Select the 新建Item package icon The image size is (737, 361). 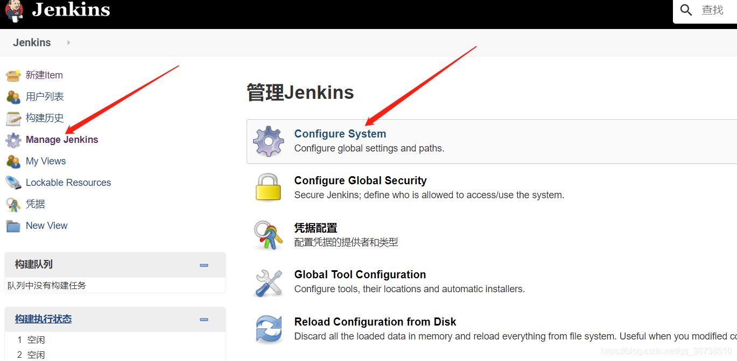(x=13, y=75)
